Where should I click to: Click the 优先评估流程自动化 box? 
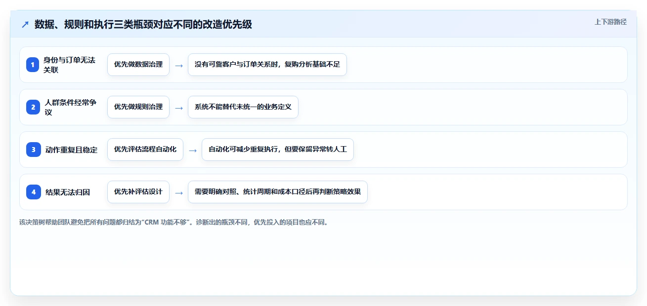pos(145,150)
